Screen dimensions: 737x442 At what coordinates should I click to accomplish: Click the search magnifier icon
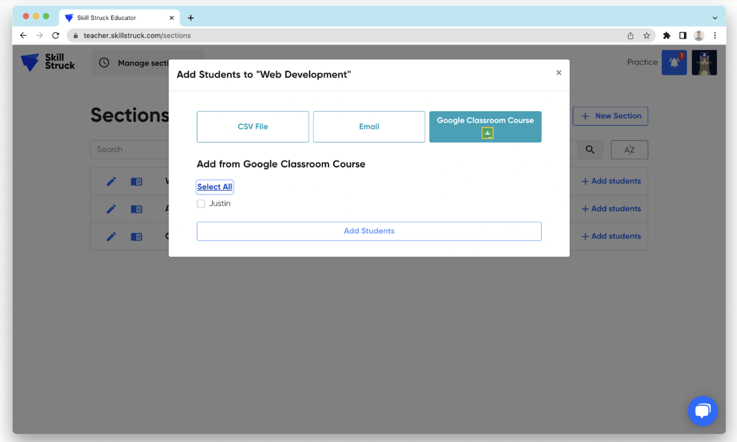tap(590, 150)
